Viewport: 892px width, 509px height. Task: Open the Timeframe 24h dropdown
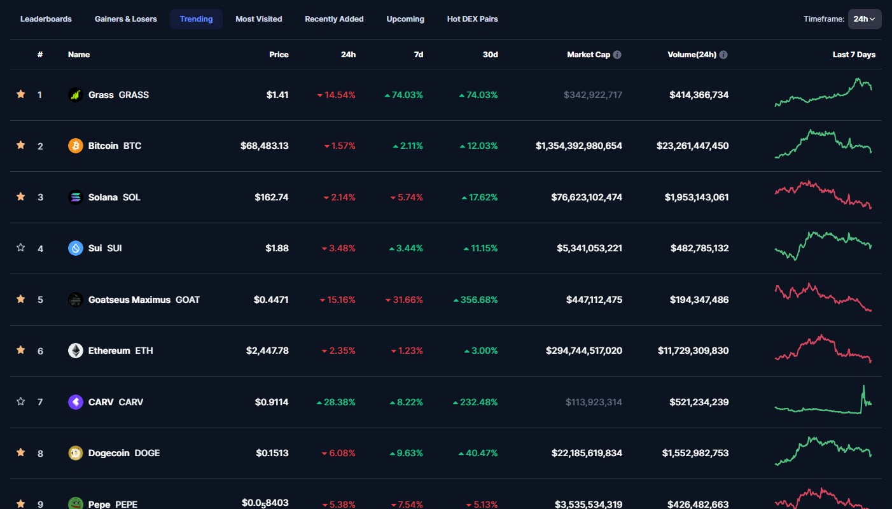[865, 19]
